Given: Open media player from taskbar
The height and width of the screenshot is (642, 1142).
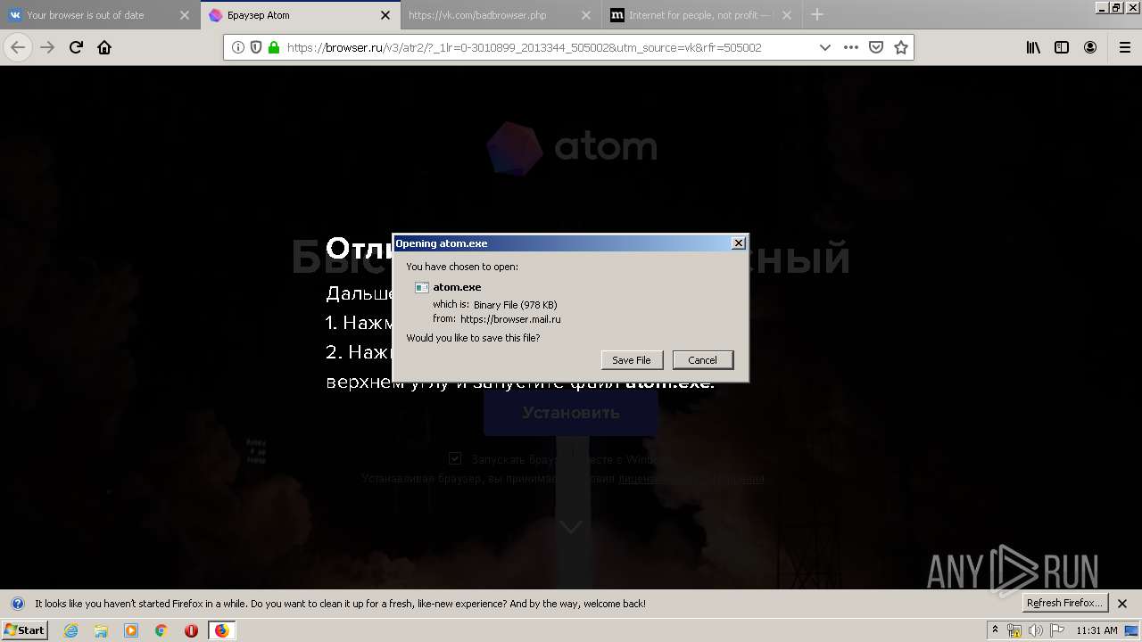Looking at the screenshot, I should 131,630.
